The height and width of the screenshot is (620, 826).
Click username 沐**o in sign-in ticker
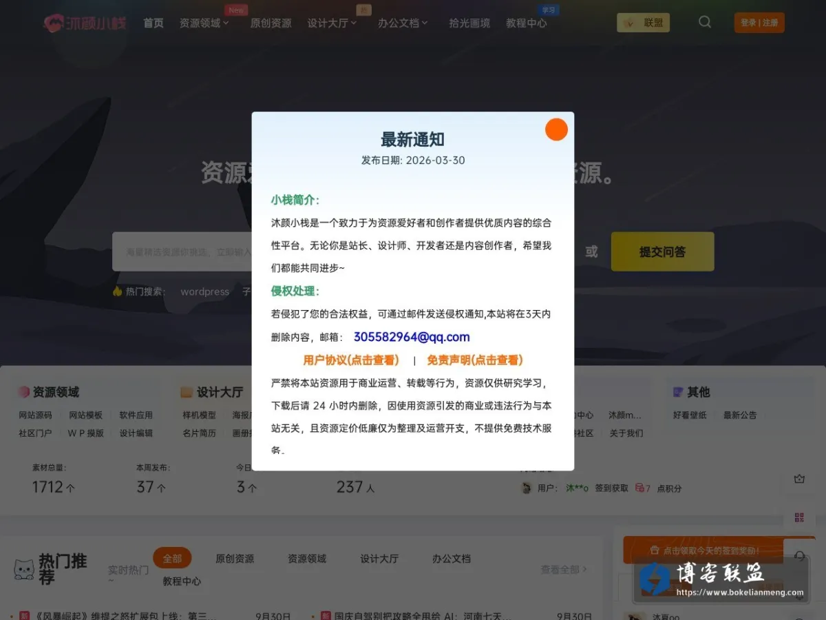click(x=577, y=488)
